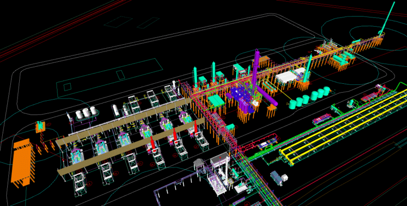The height and width of the screenshot is (206, 407).
Task: Pick the yellow pipeline rack
Action: click(345, 128)
